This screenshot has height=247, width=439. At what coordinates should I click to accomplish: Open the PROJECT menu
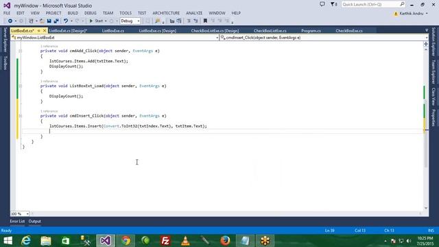pyautogui.click(x=54, y=13)
